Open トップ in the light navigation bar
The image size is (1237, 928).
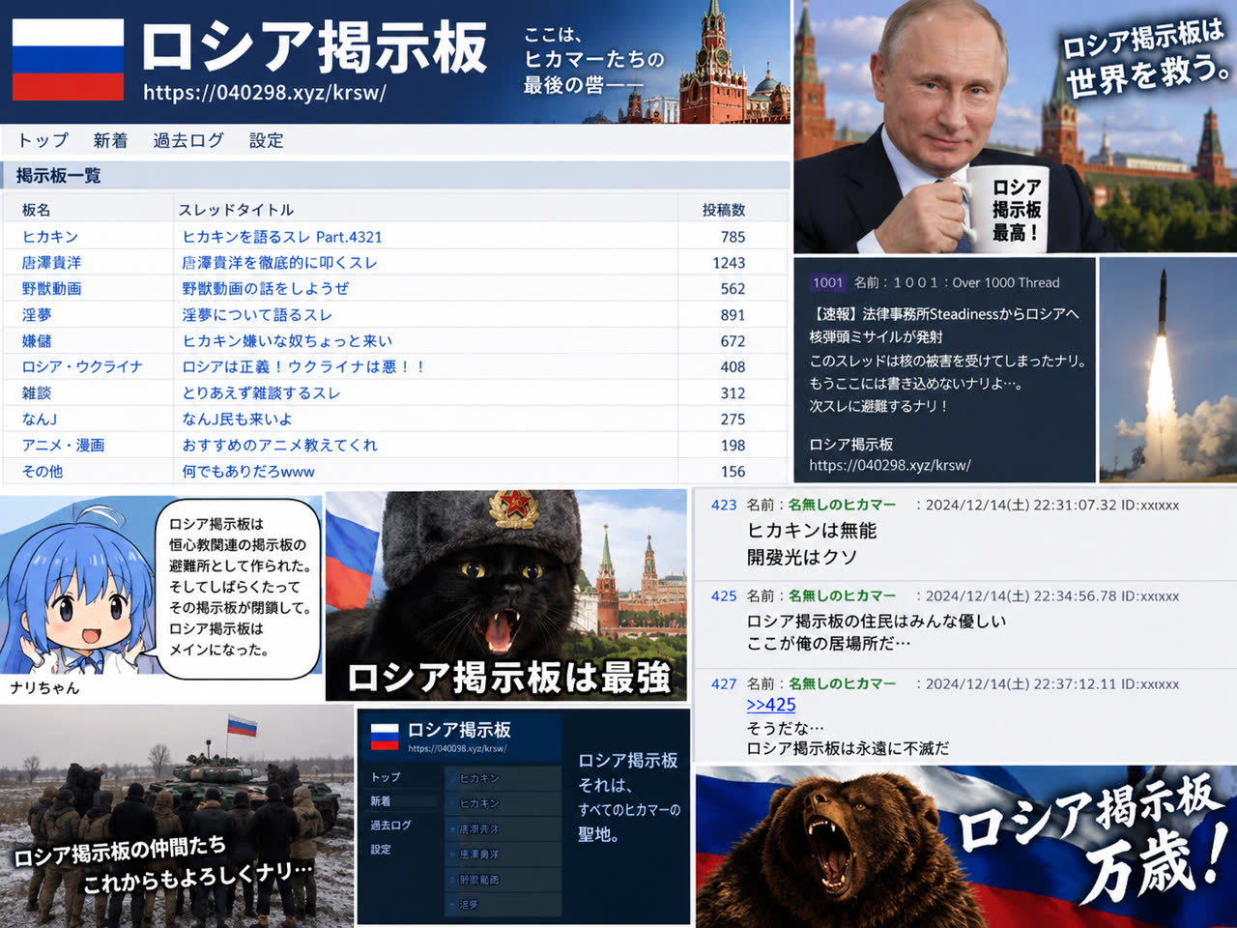(x=43, y=140)
